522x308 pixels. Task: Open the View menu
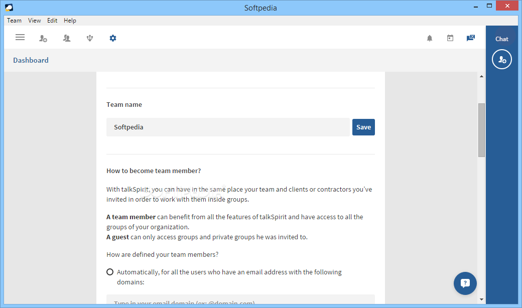34,21
